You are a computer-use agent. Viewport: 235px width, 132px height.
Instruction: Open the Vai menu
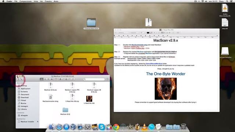[x=41, y=1]
